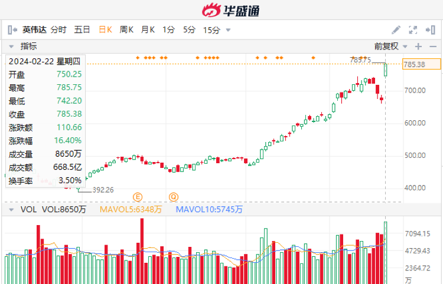Zoom in chart with plus icon
Image resolution: width=443 pixels, height=284 pixels.
point(418,47)
